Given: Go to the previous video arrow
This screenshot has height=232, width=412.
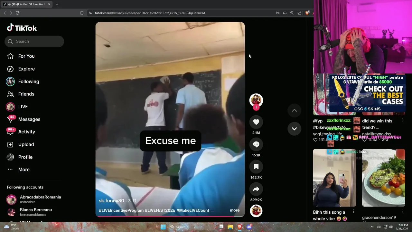Looking at the screenshot, I should click(294, 110).
